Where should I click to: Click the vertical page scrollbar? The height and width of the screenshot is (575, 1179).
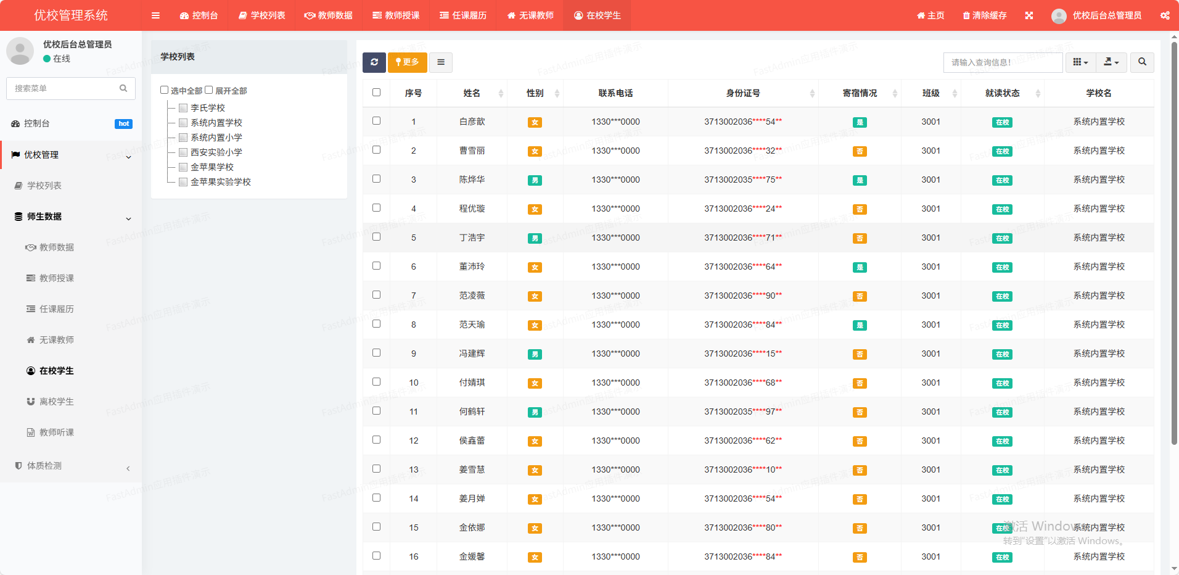click(x=1174, y=247)
